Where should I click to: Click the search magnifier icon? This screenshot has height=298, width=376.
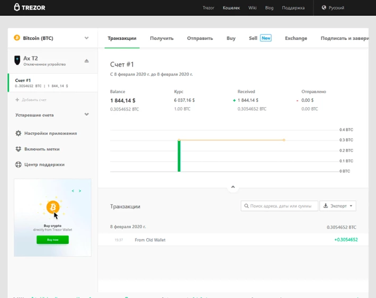point(246,206)
